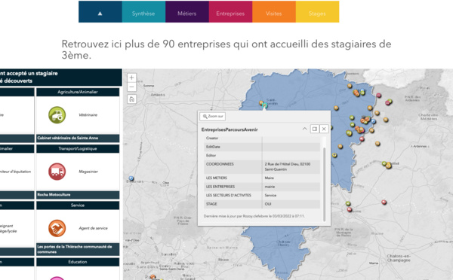Switch to the Métiers tab

pos(187,11)
